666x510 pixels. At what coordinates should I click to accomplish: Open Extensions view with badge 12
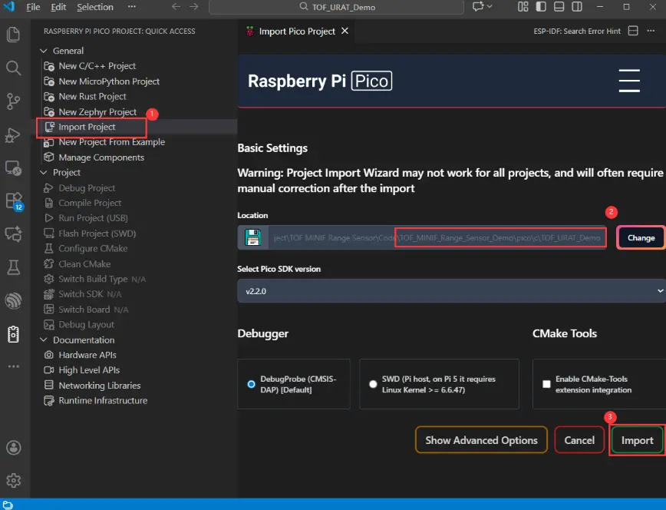pos(14,201)
